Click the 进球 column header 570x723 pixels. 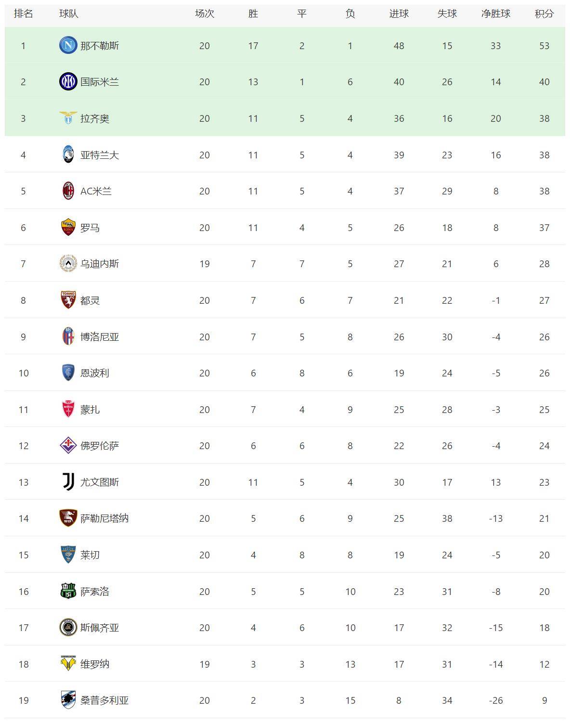[x=399, y=13]
